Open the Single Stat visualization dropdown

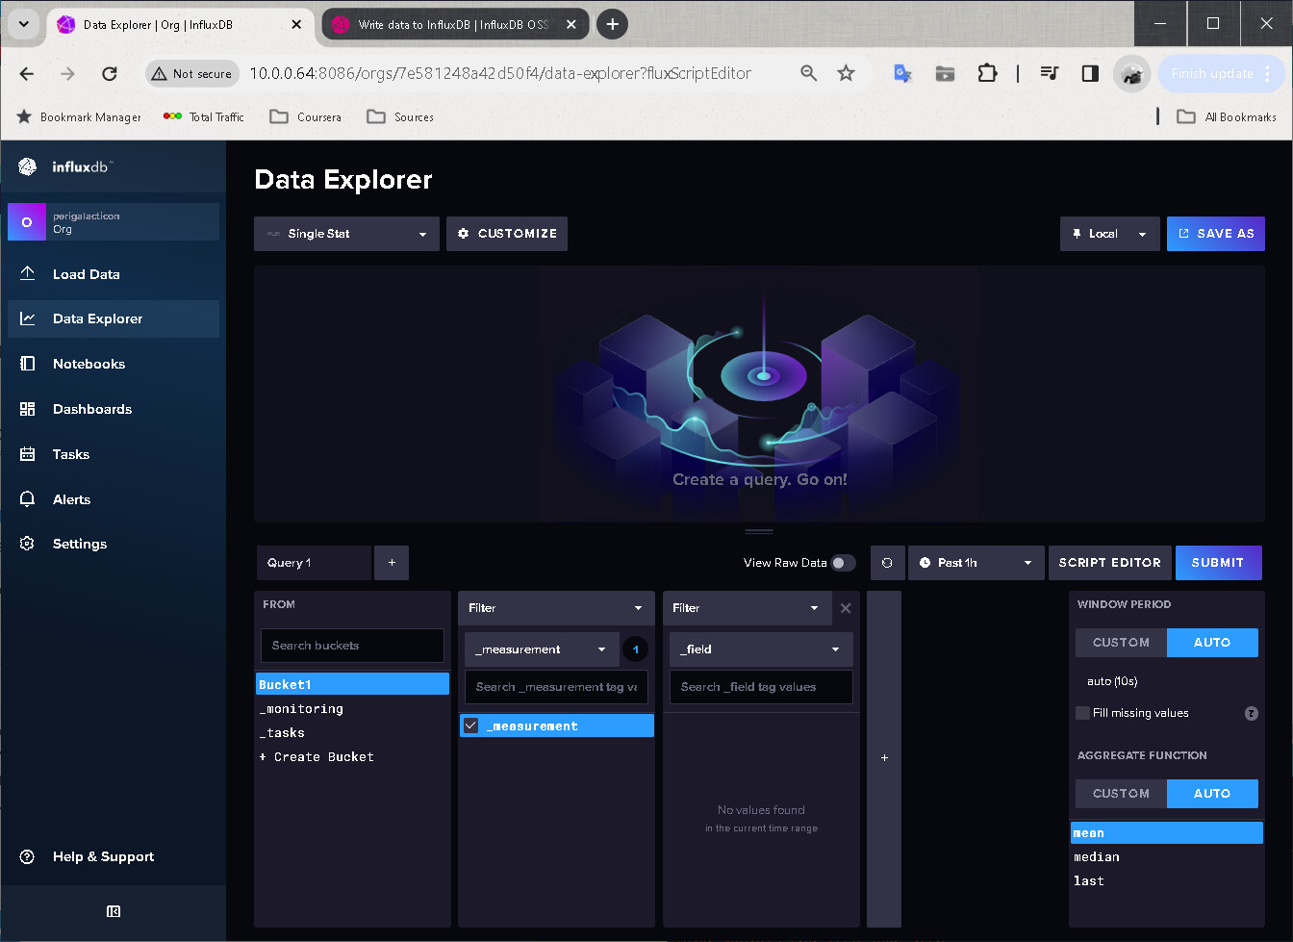tap(346, 234)
